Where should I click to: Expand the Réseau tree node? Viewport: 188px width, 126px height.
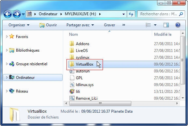click(7, 91)
